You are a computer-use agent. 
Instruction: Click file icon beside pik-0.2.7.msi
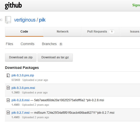tap(8, 112)
